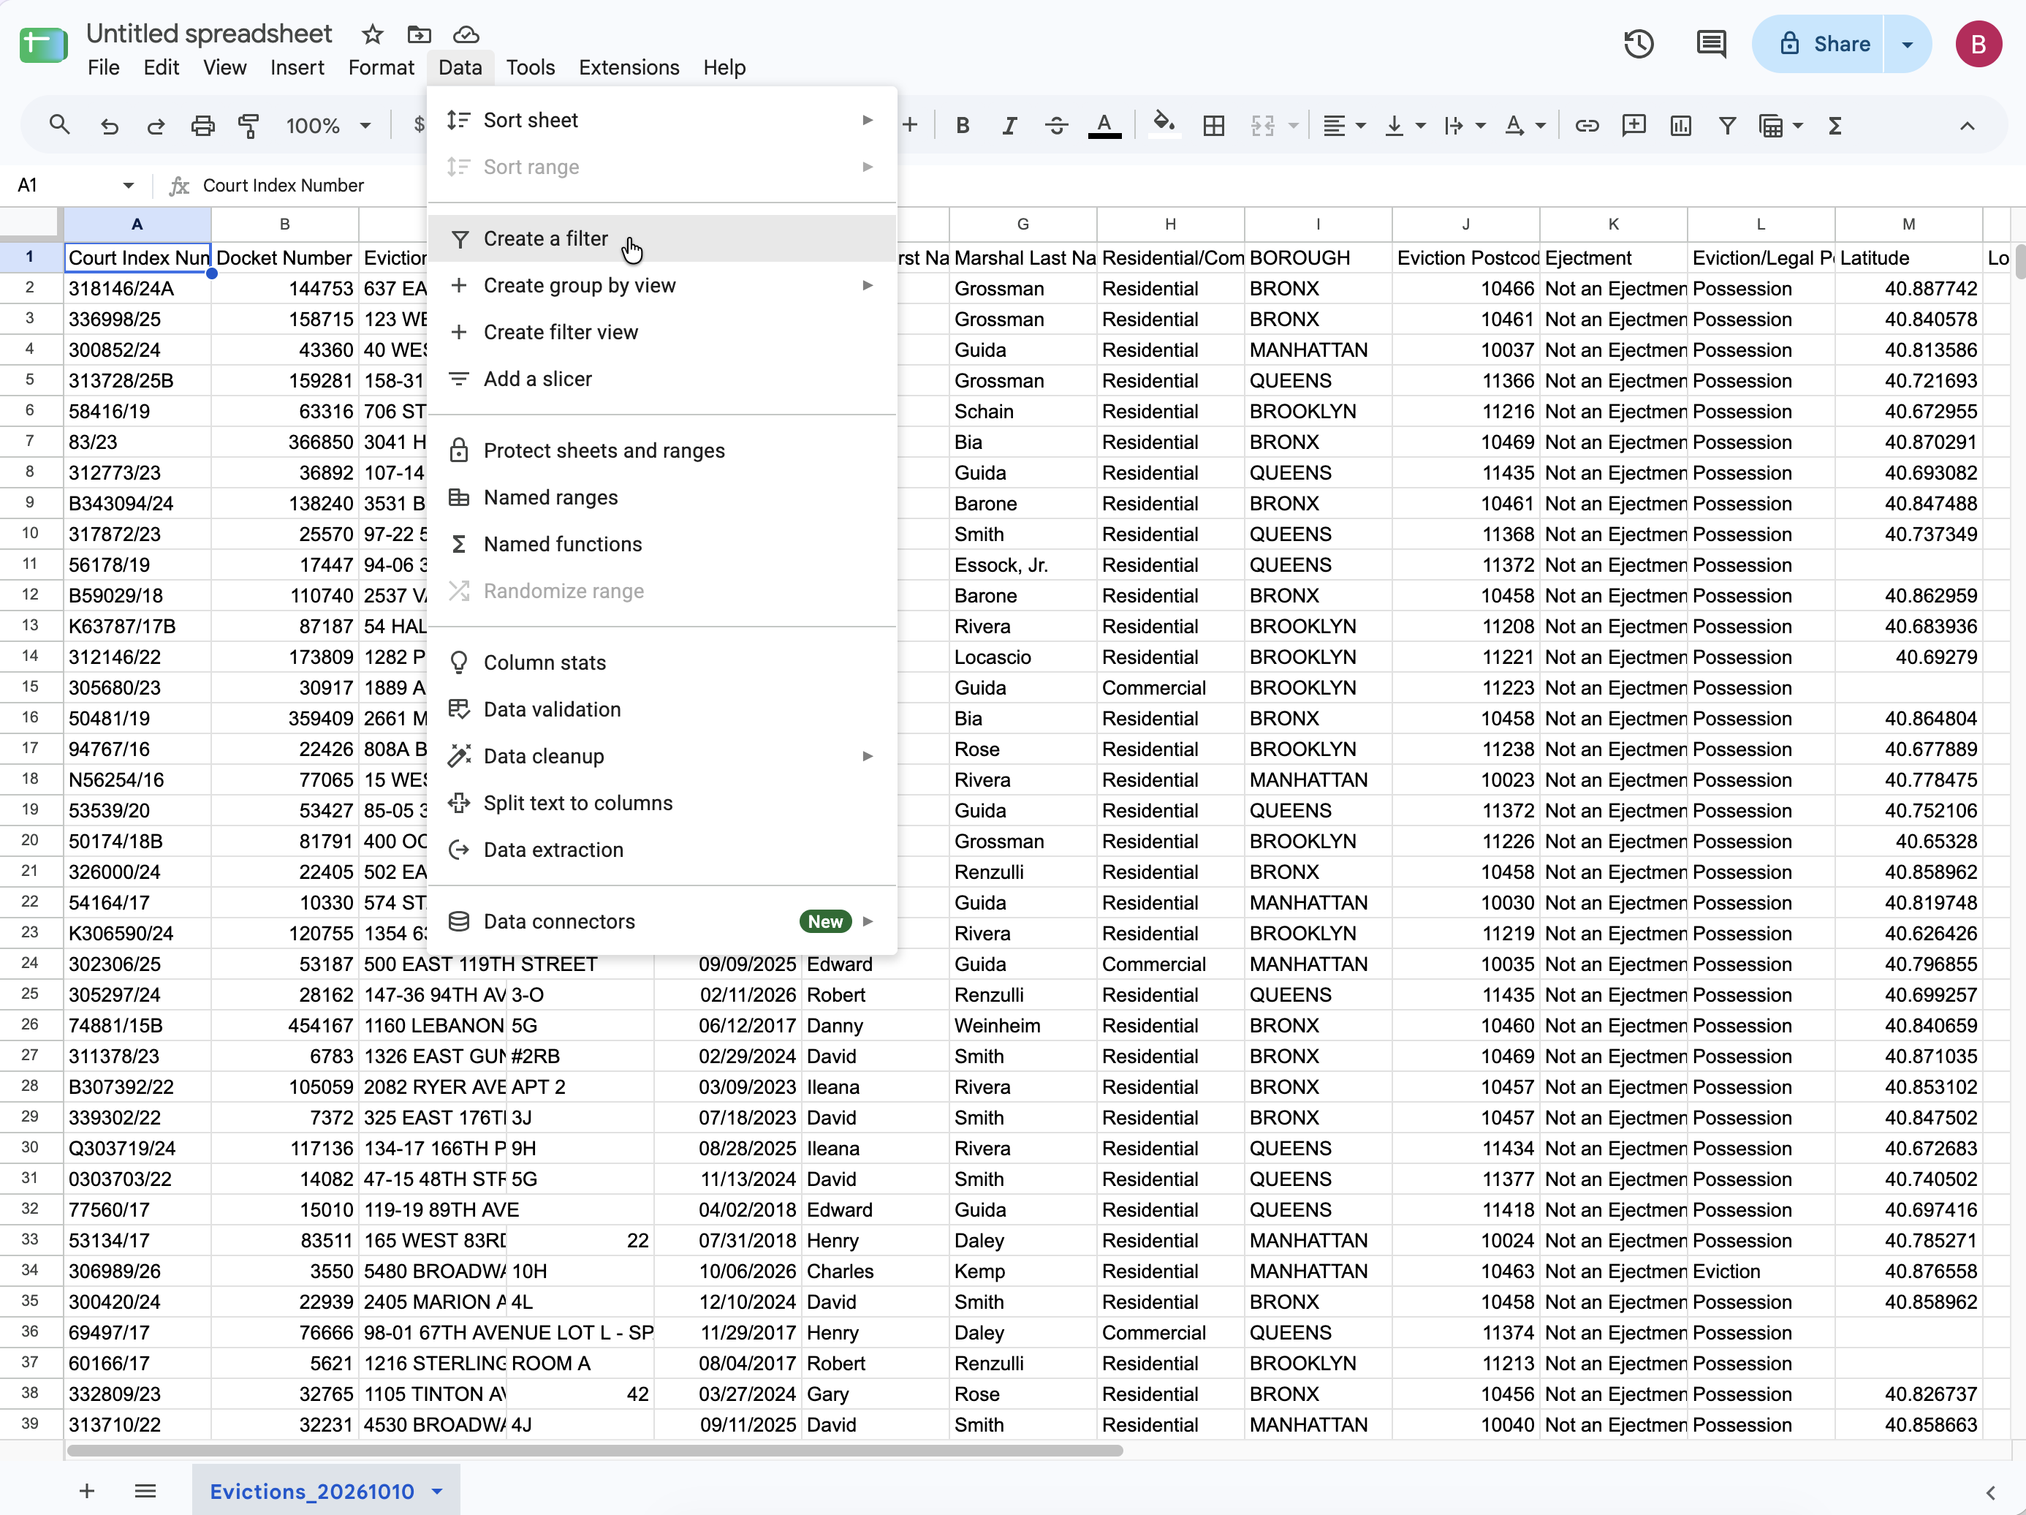Screen dimensions: 2026x1515
Task: Open the Borders tool
Action: 1213,126
